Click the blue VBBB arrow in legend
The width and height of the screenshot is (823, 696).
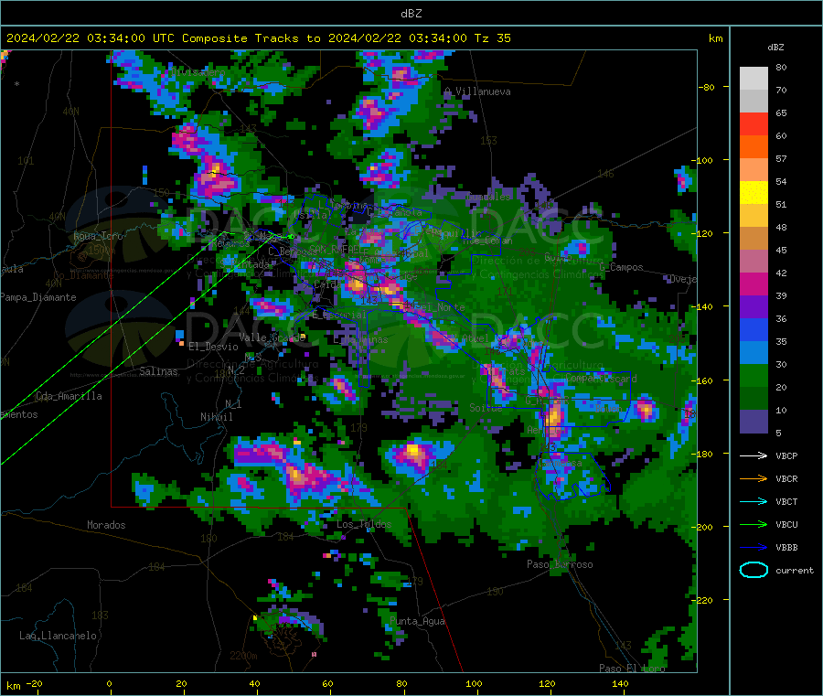click(754, 547)
